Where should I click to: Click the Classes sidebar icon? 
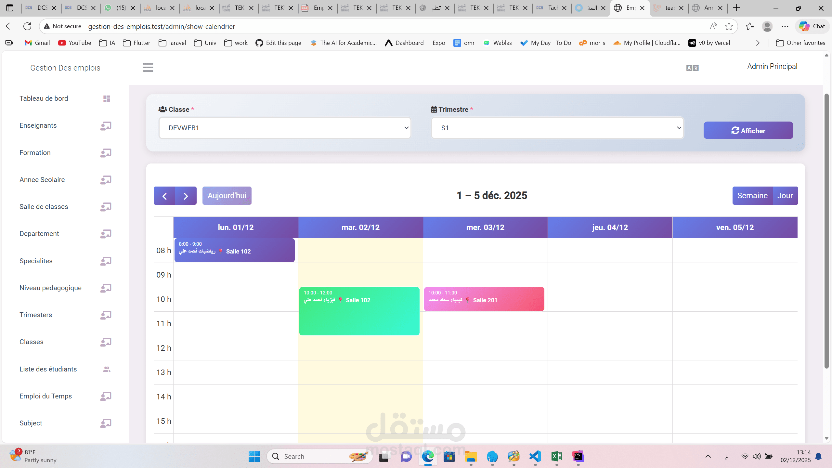(106, 342)
